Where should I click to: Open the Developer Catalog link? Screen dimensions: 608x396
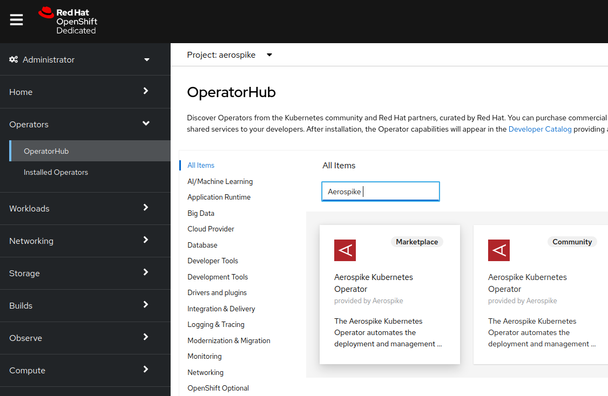540,129
